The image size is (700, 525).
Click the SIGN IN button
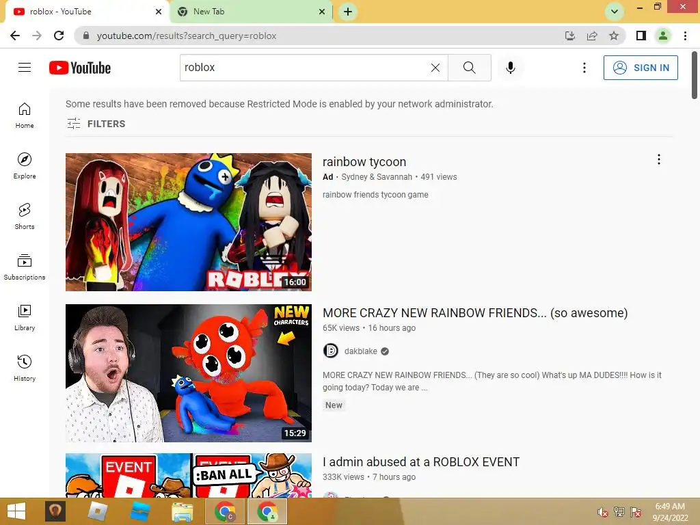641,68
